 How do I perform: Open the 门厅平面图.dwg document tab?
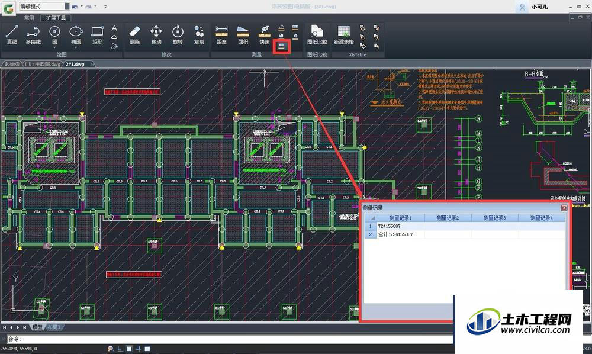43,64
